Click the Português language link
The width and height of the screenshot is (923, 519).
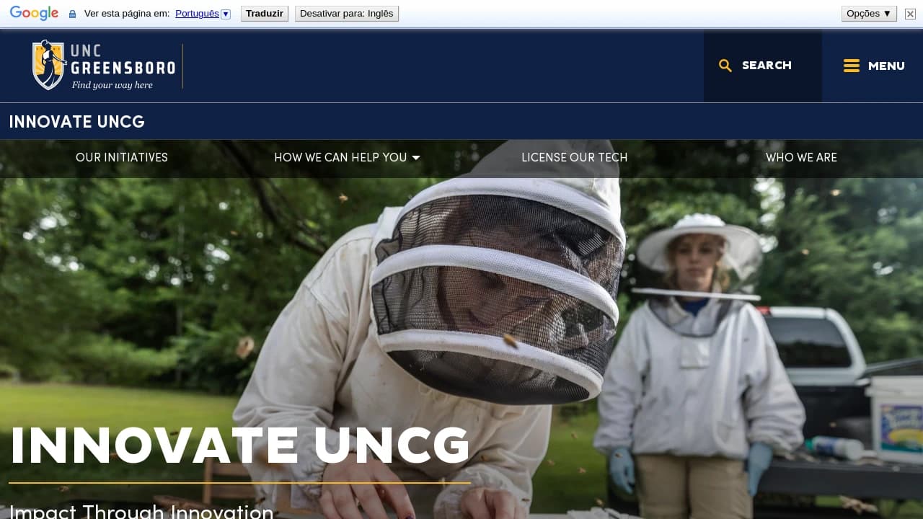coord(197,14)
